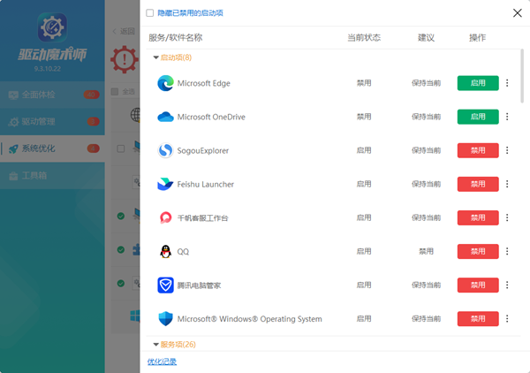
Task: Open more options for Windows Operating System
Action: pyautogui.click(x=507, y=318)
